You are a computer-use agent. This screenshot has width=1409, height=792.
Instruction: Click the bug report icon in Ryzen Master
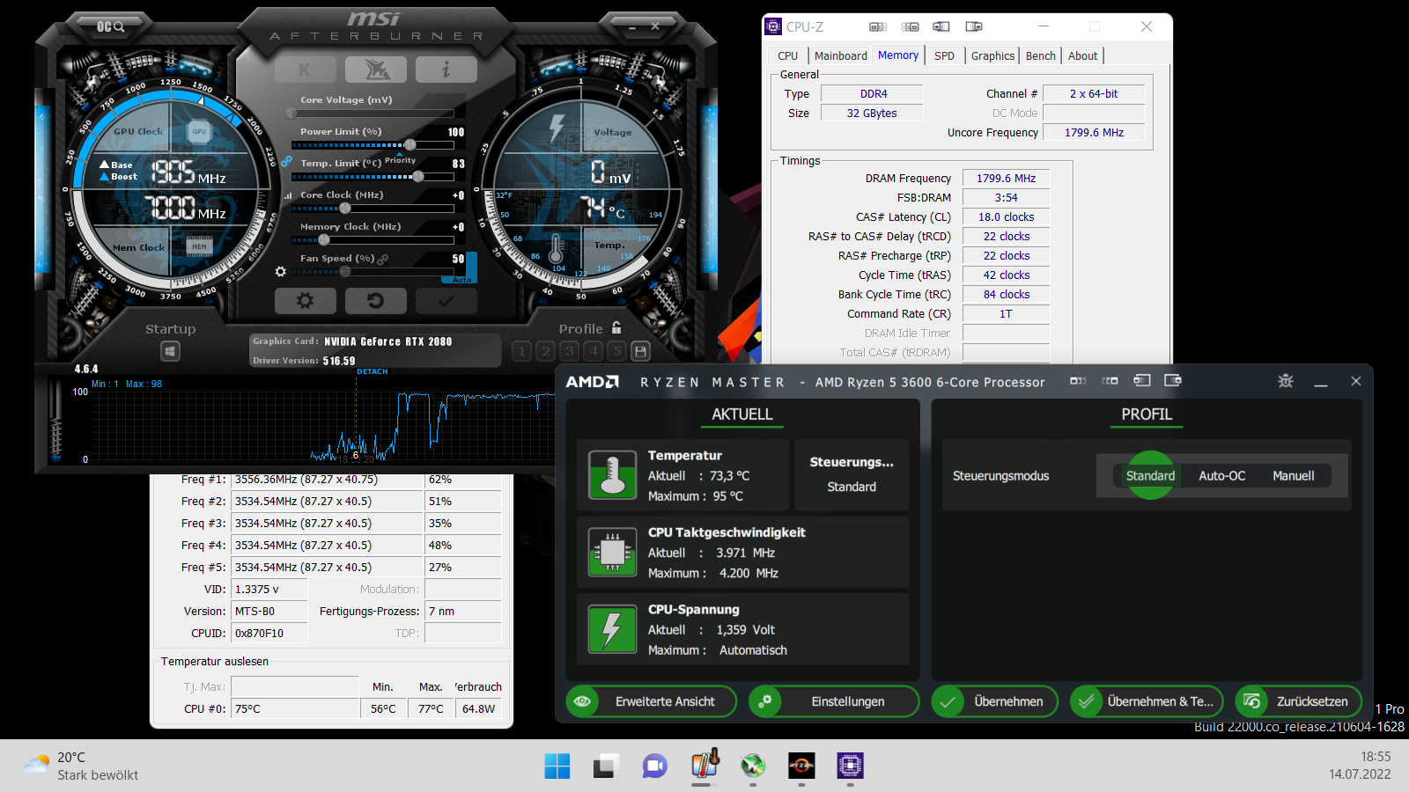pyautogui.click(x=1286, y=381)
